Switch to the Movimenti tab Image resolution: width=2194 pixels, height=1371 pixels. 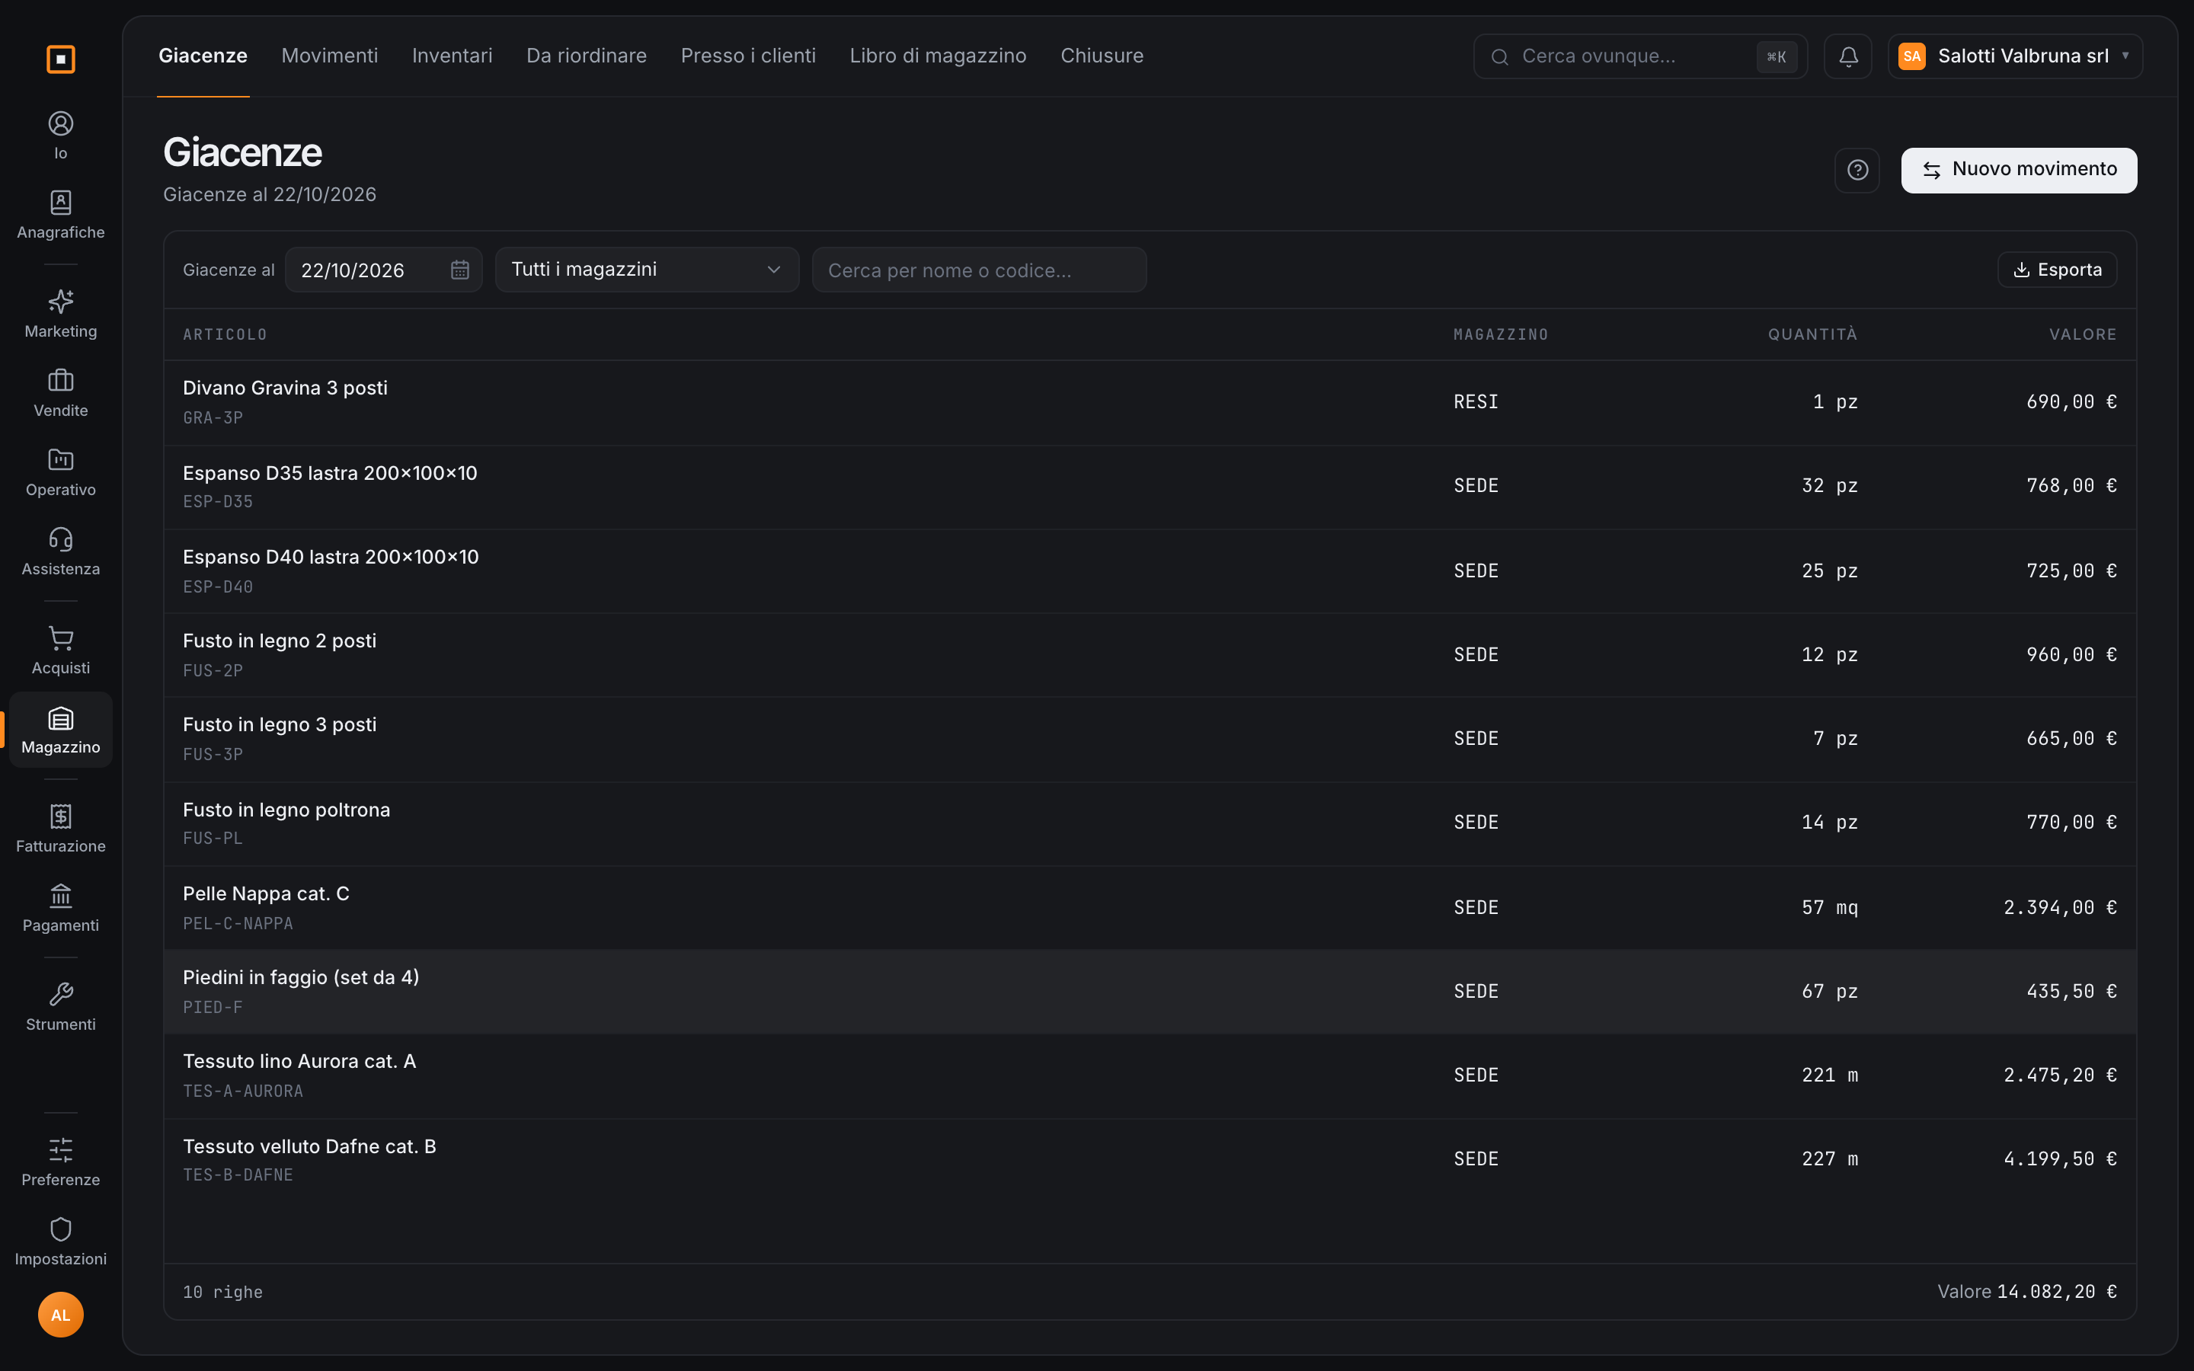point(329,56)
